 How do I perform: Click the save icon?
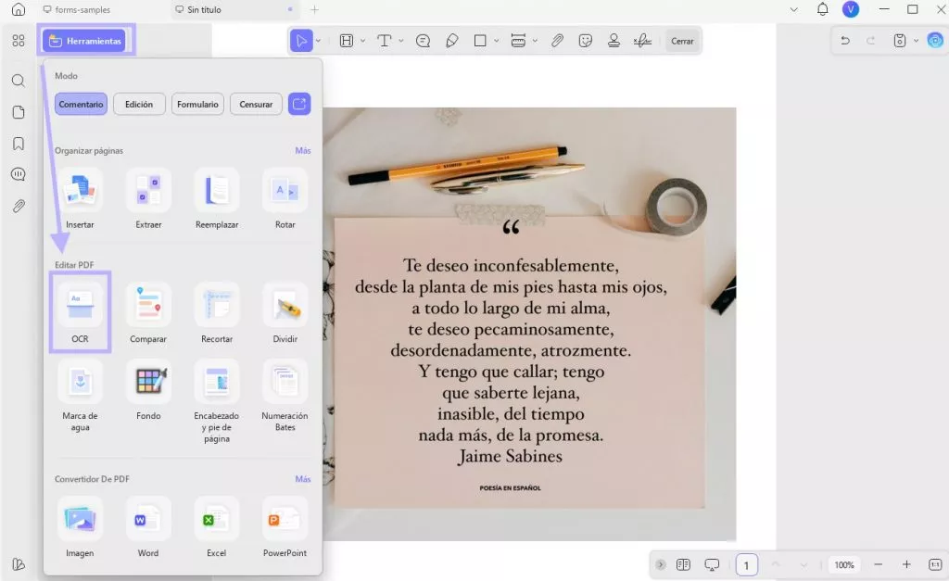900,41
